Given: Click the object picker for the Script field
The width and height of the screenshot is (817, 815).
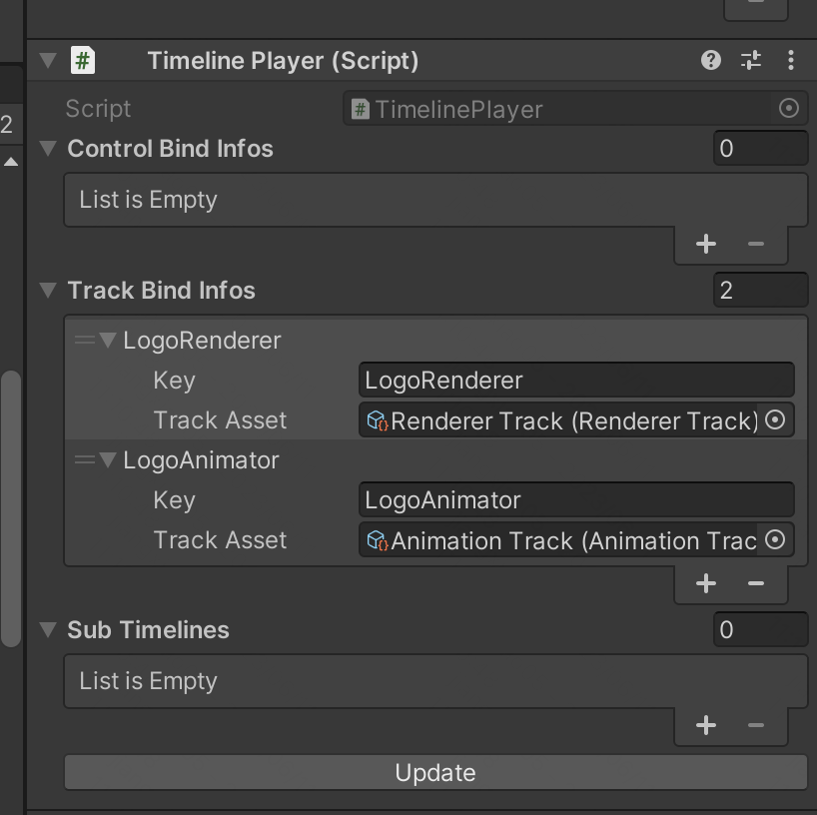Looking at the screenshot, I should coord(788,109).
